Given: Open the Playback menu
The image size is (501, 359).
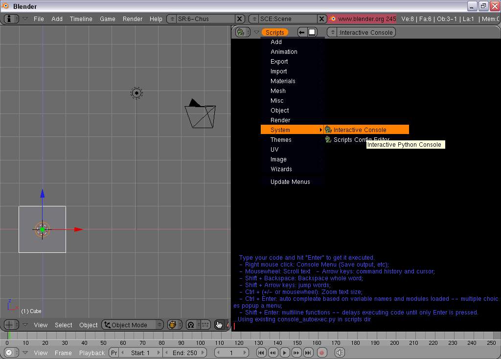Looking at the screenshot, I should [x=91, y=353].
